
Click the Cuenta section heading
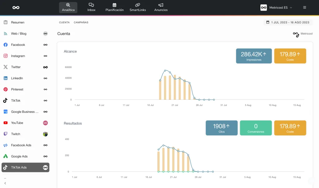pos(64,34)
